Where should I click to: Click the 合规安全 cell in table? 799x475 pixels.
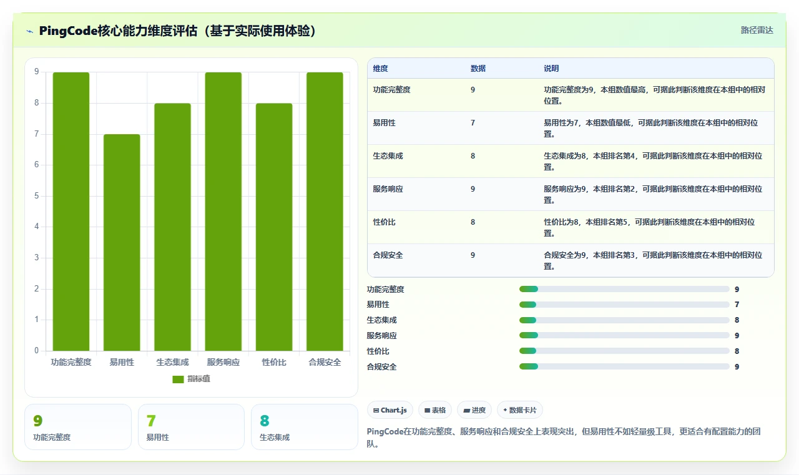[x=416, y=260]
